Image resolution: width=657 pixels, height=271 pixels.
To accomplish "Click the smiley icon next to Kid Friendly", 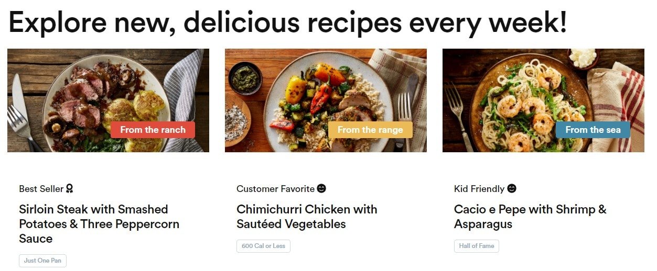I will click(512, 188).
